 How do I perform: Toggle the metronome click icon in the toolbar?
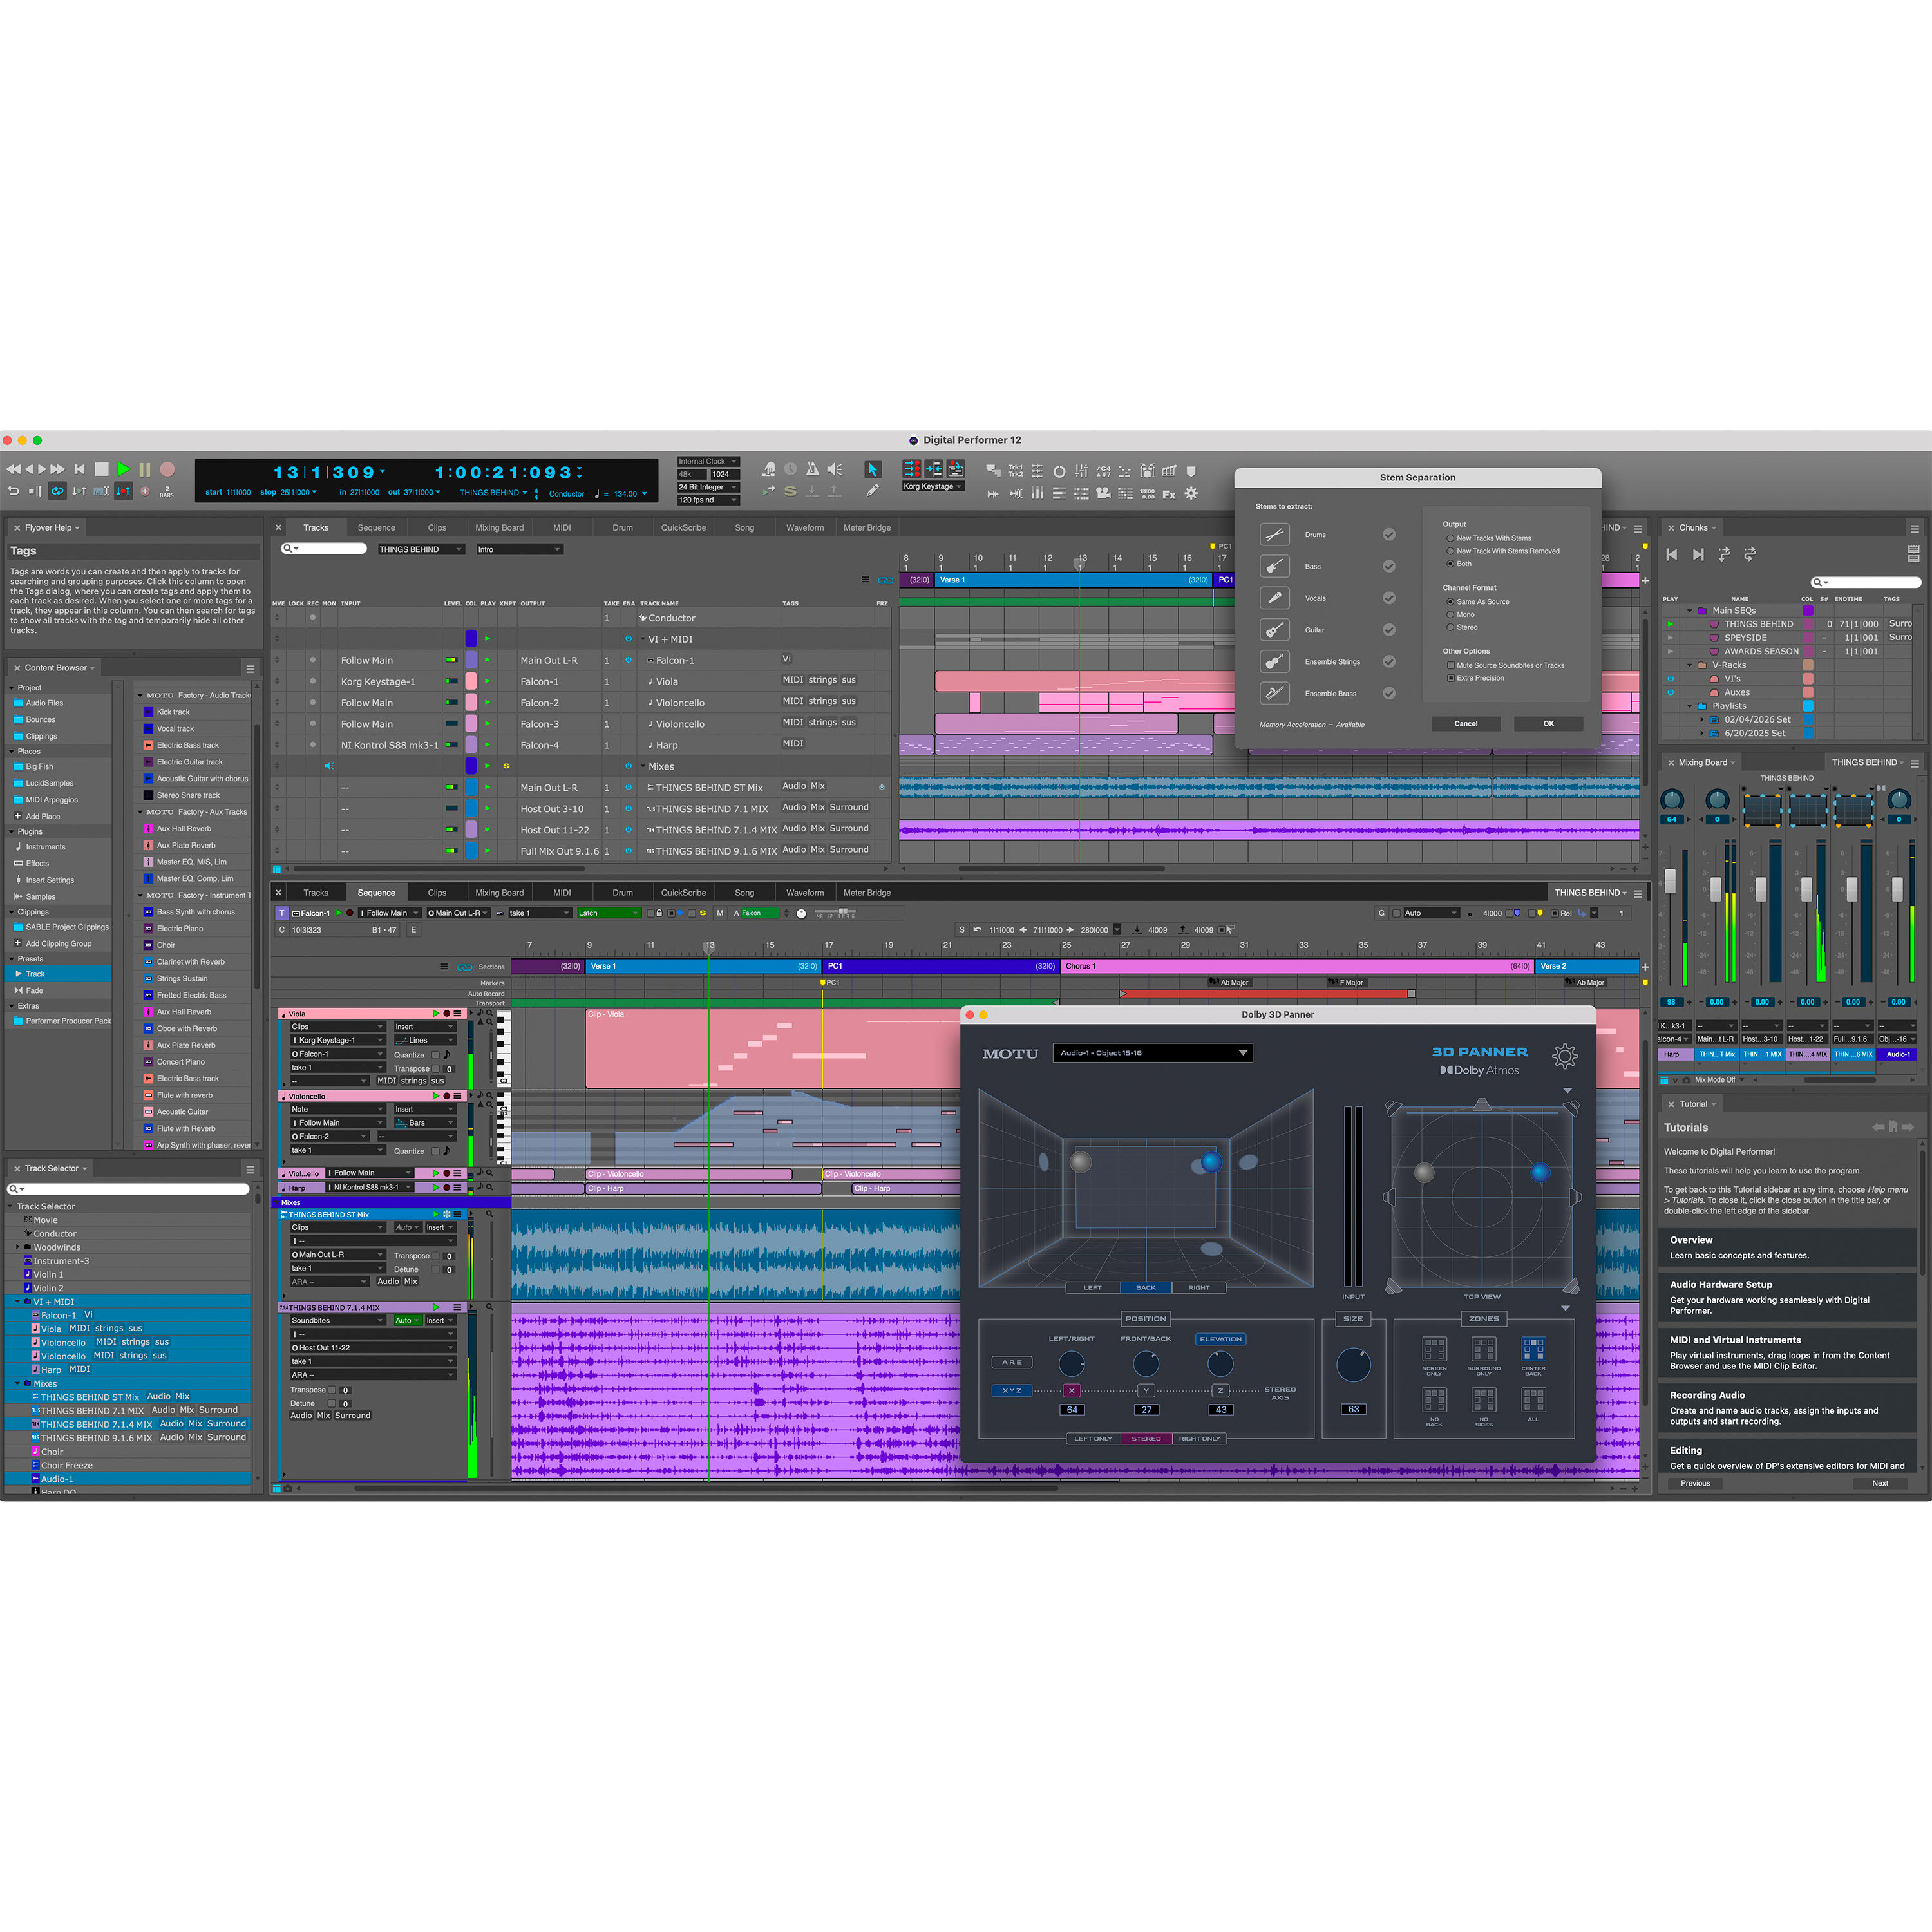(x=812, y=469)
